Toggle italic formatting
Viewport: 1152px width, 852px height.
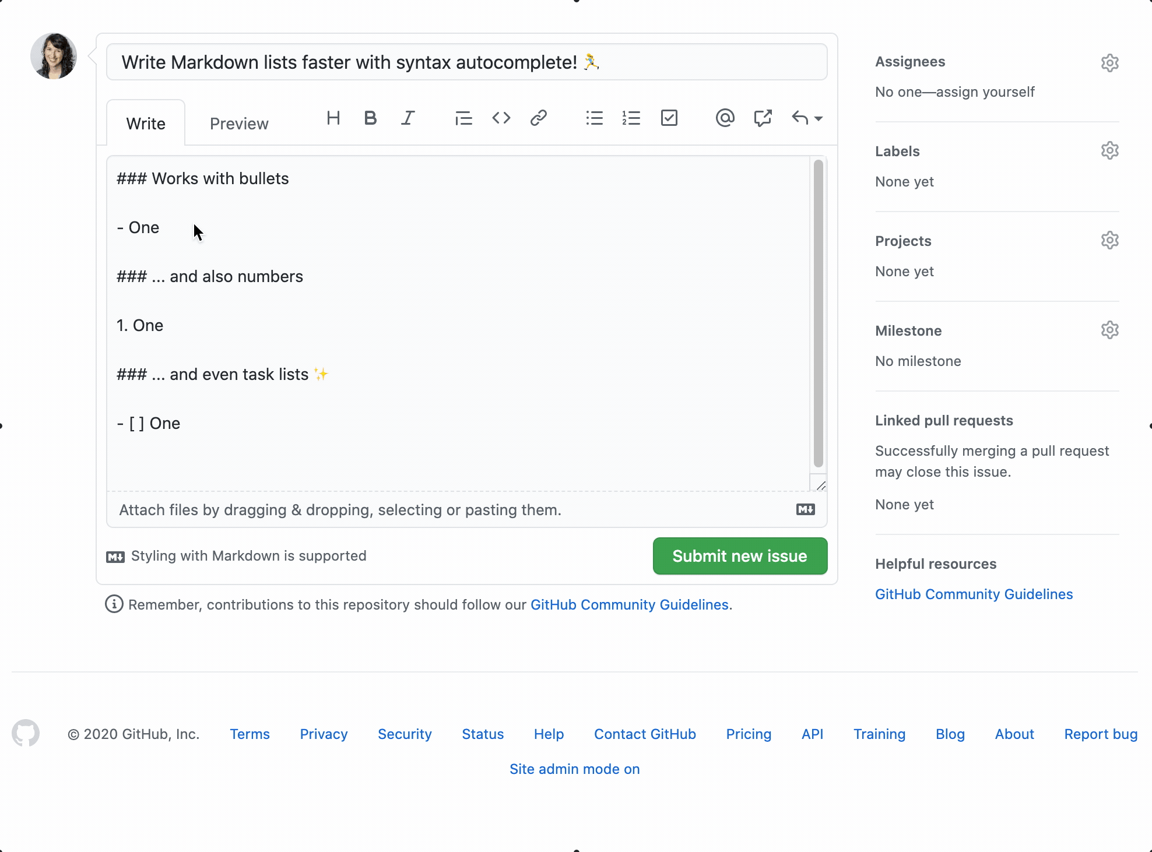(408, 118)
